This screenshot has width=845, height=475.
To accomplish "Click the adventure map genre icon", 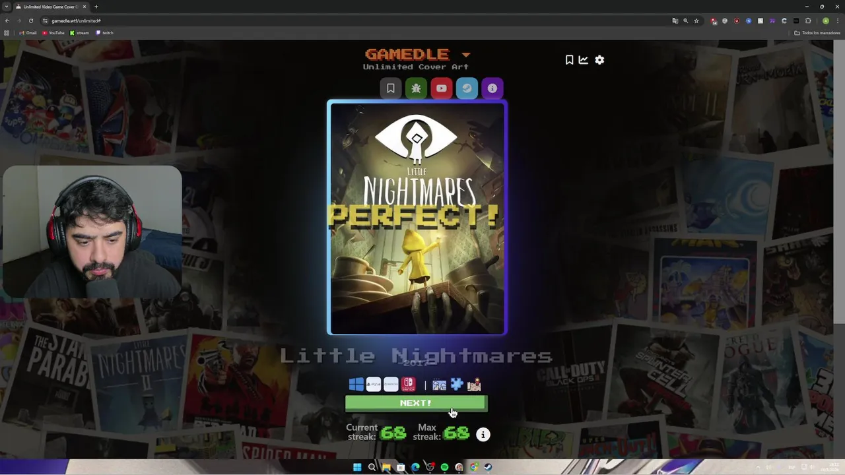I will [474, 385].
